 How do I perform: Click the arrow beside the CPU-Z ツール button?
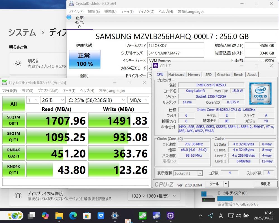click(x=226, y=184)
